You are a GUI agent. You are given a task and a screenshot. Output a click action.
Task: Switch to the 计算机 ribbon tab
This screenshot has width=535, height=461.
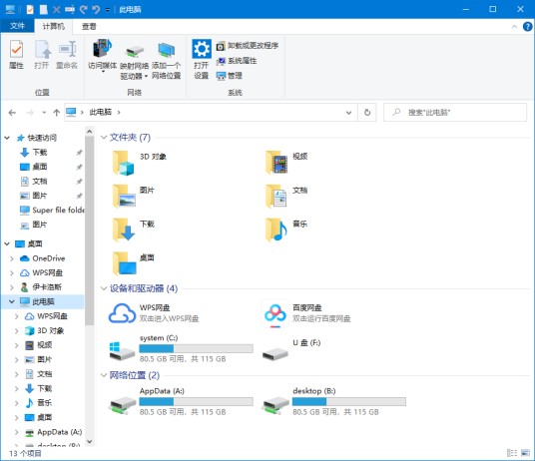[x=53, y=26]
